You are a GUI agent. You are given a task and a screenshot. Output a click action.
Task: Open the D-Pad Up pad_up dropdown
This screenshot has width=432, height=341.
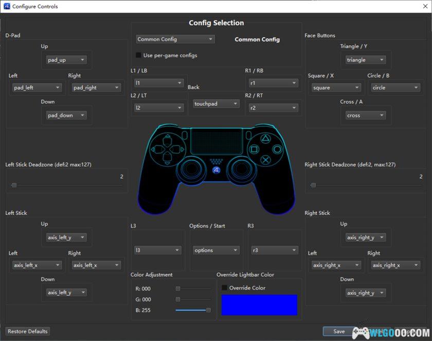[x=67, y=60]
